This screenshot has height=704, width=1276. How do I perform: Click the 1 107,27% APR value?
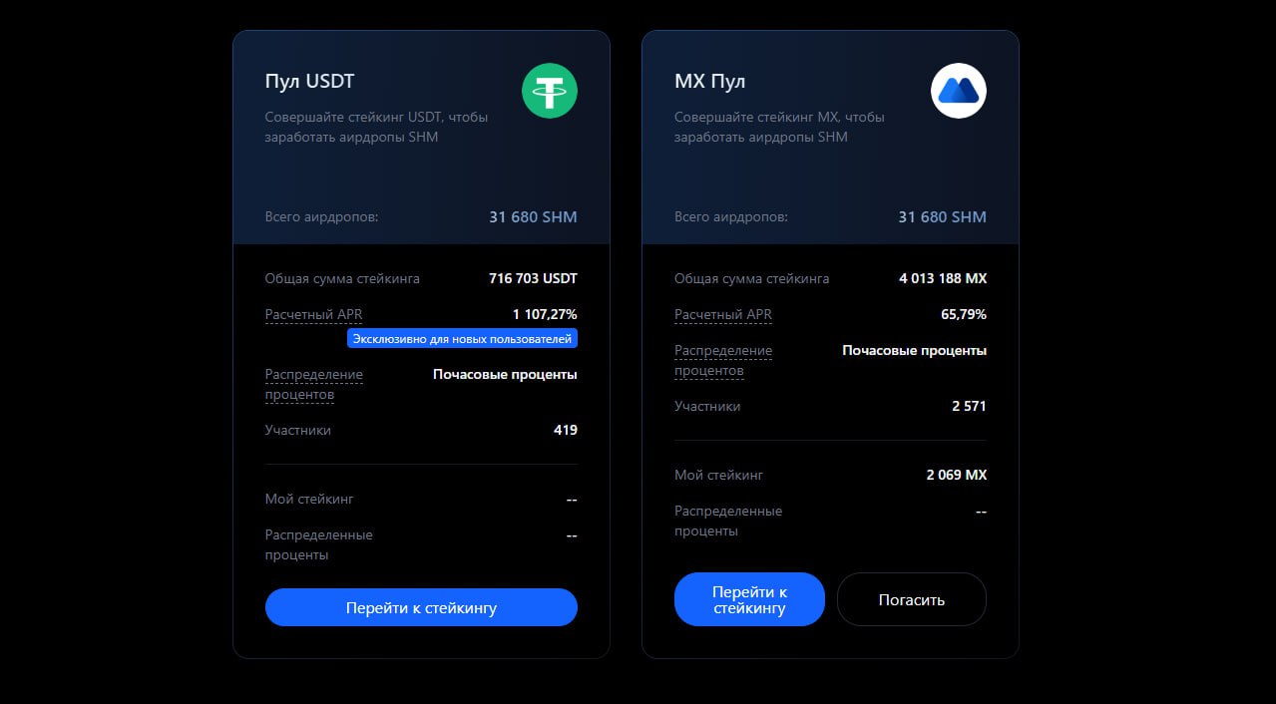pos(545,314)
